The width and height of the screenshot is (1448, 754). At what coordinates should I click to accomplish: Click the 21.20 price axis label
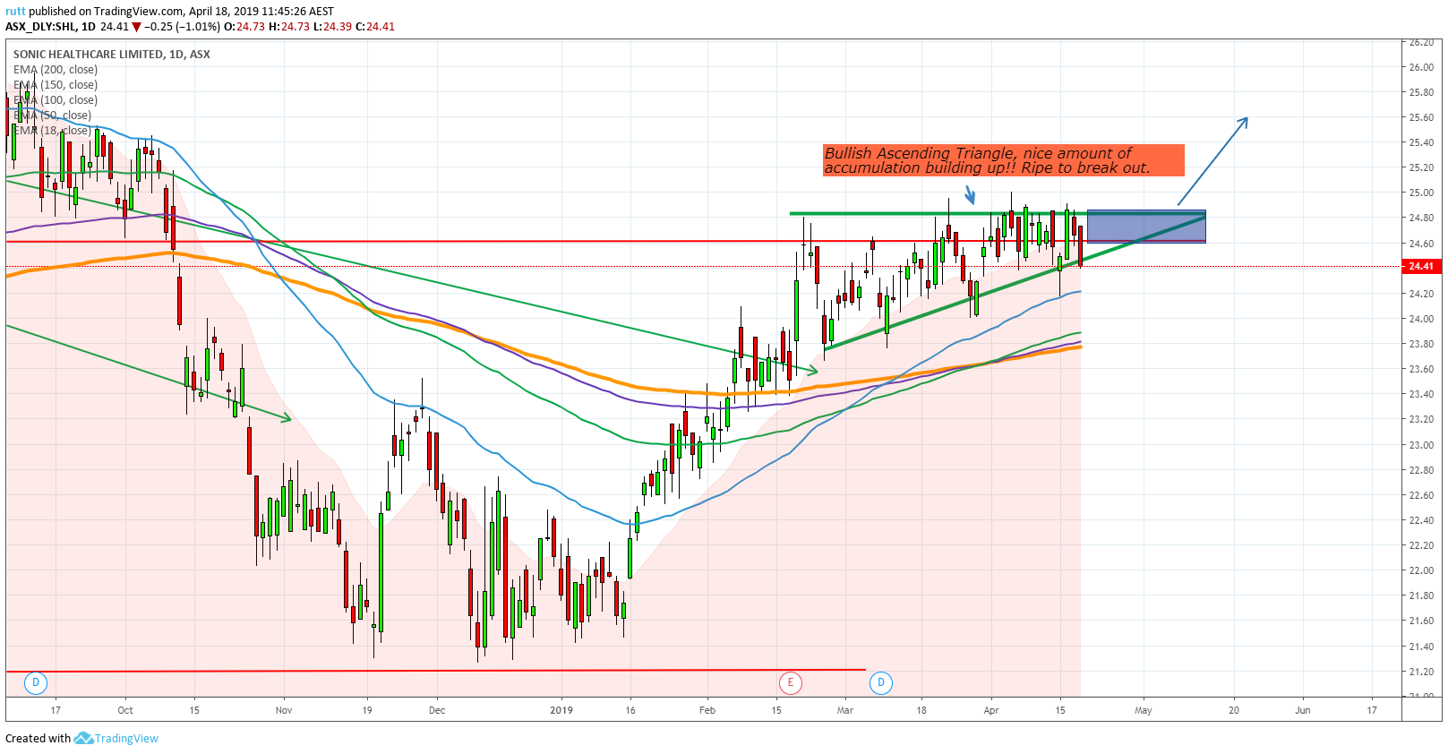(1421, 672)
